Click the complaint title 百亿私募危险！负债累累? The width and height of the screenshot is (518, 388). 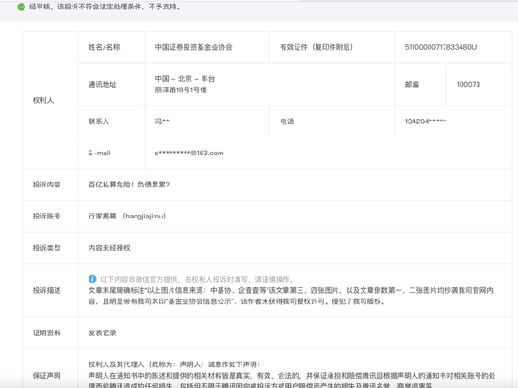point(129,185)
